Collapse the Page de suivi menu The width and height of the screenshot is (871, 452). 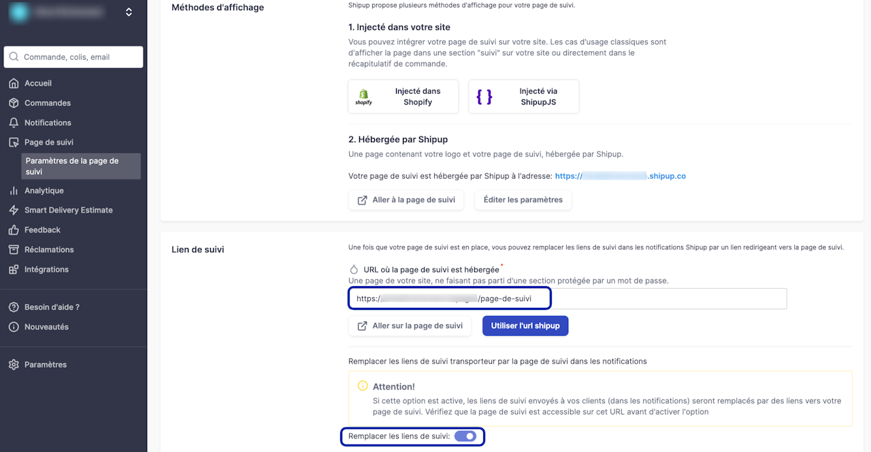pyautogui.click(x=49, y=143)
